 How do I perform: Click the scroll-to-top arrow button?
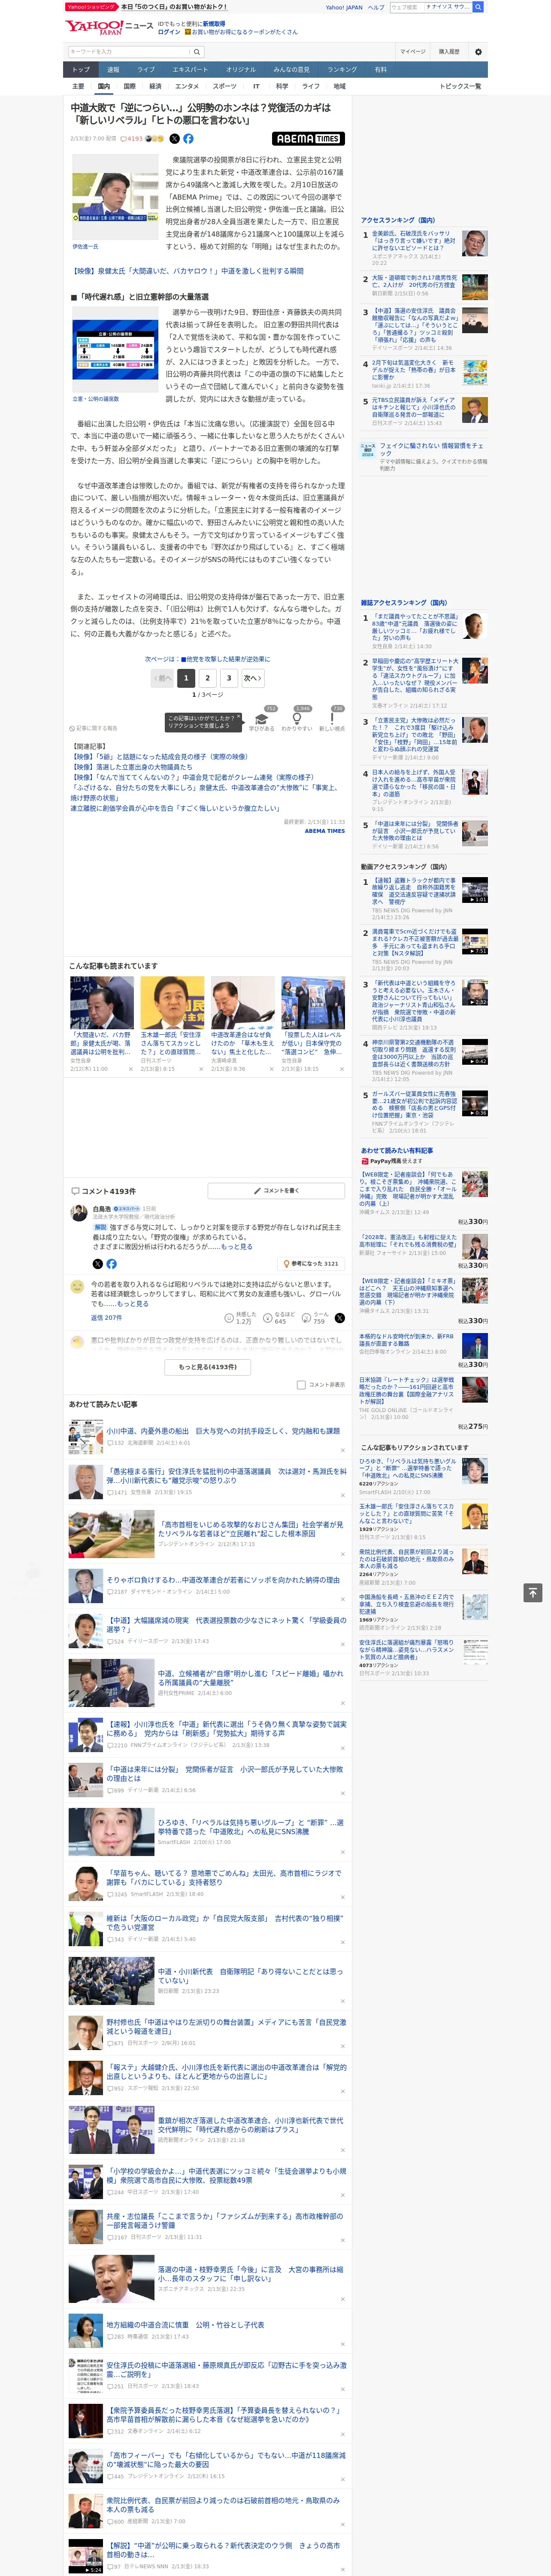[533, 1592]
